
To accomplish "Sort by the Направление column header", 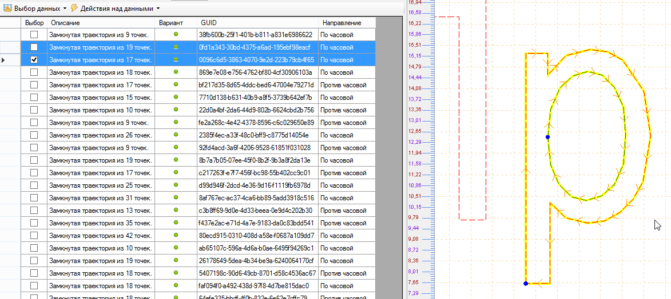I will [347, 23].
